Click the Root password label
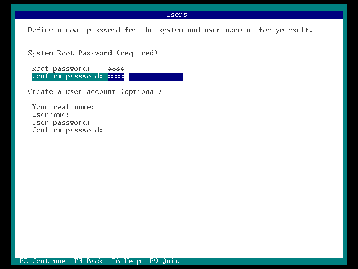Image resolution: width=358 pixels, height=269 pixels. pos(61,69)
